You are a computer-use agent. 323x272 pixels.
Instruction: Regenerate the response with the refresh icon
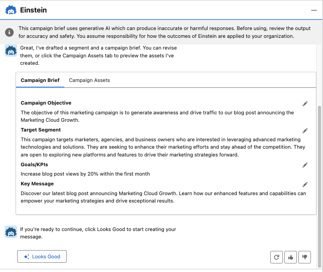point(277,257)
